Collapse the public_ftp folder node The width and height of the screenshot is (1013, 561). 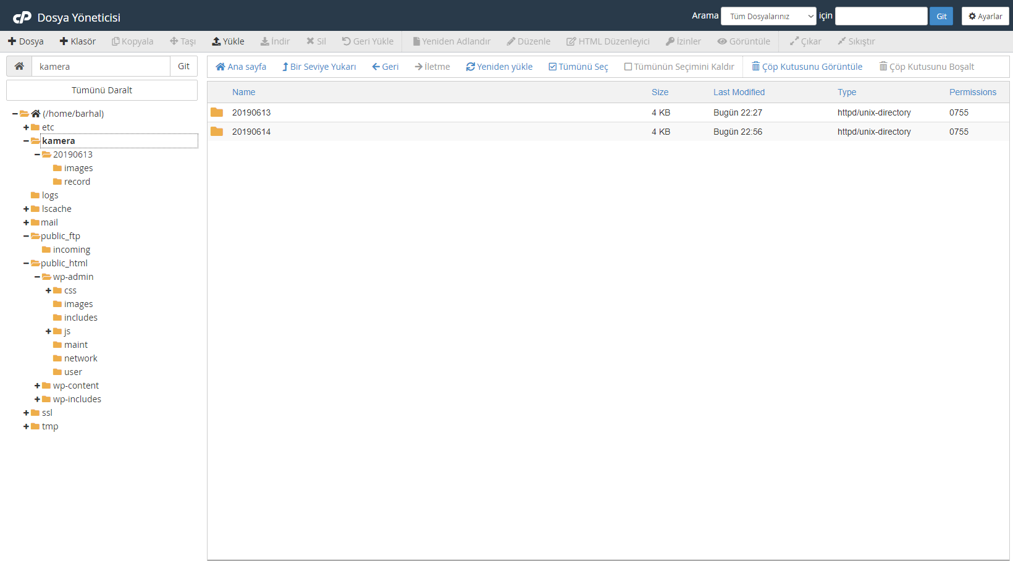coord(26,236)
